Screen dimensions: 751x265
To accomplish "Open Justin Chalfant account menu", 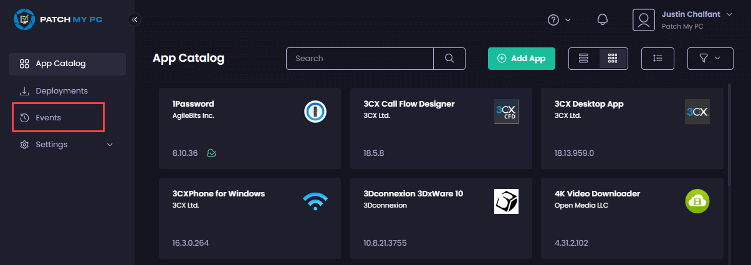I will pos(683,19).
